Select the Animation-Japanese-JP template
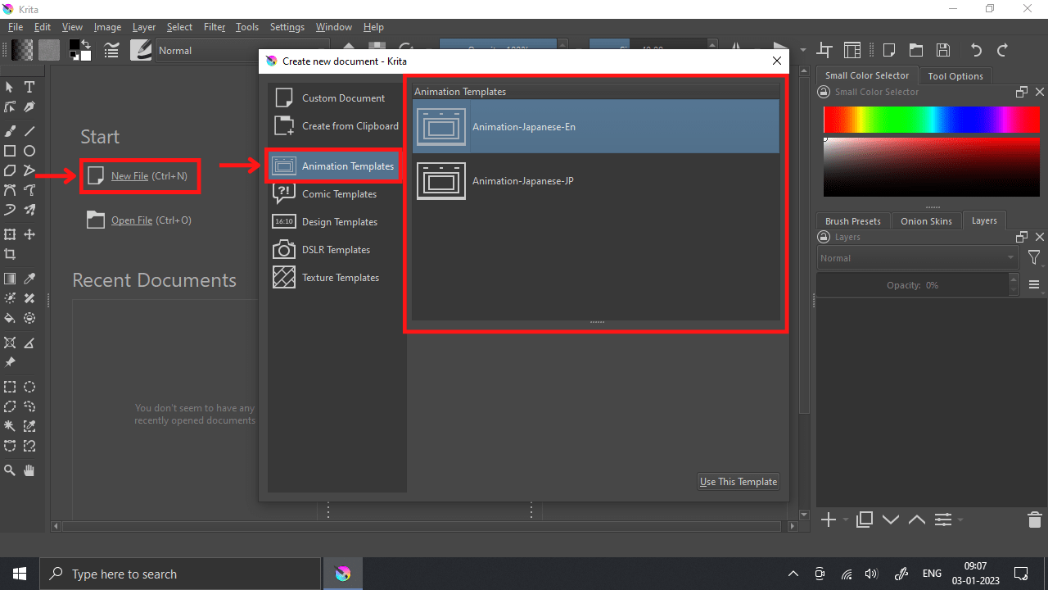Image resolution: width=1048 pixels, height=590 pixels. coord(596,181)
